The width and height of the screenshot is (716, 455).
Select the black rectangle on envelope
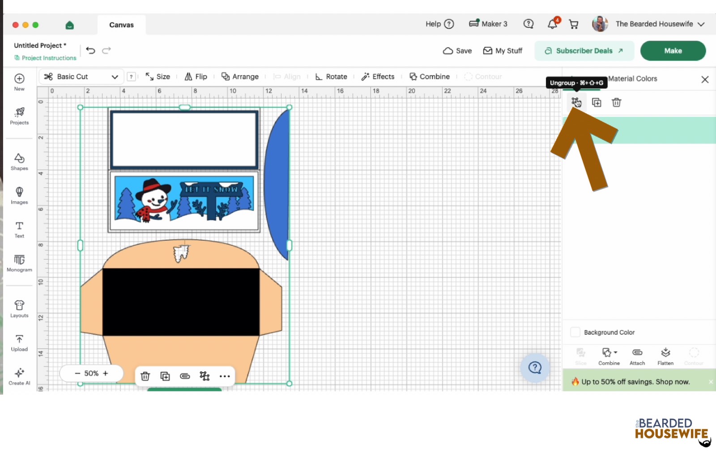coord(181,302)
